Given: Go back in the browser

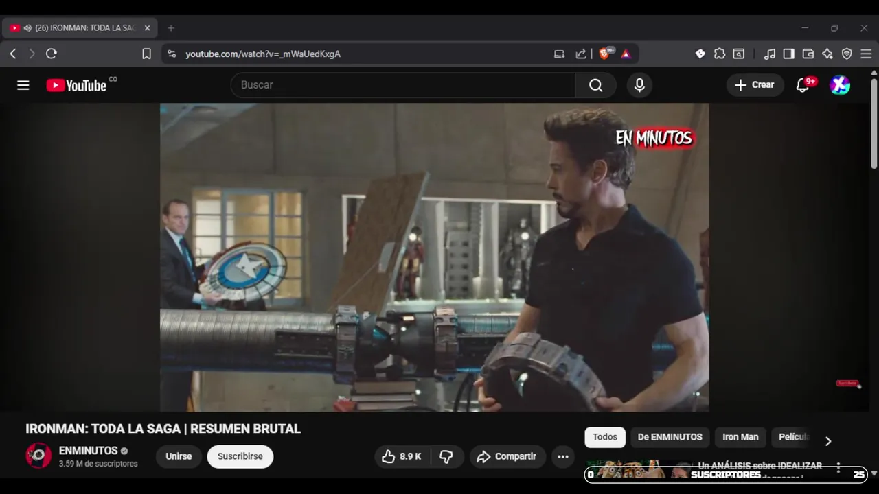Looking at the screenshot, I should 13,54.
